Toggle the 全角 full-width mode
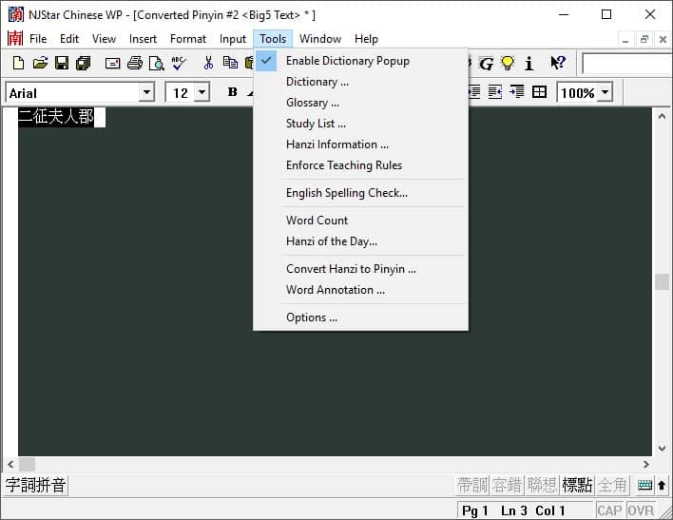Image resolution: width=673 pixels, height=520 pixels. tap(612, 485)
